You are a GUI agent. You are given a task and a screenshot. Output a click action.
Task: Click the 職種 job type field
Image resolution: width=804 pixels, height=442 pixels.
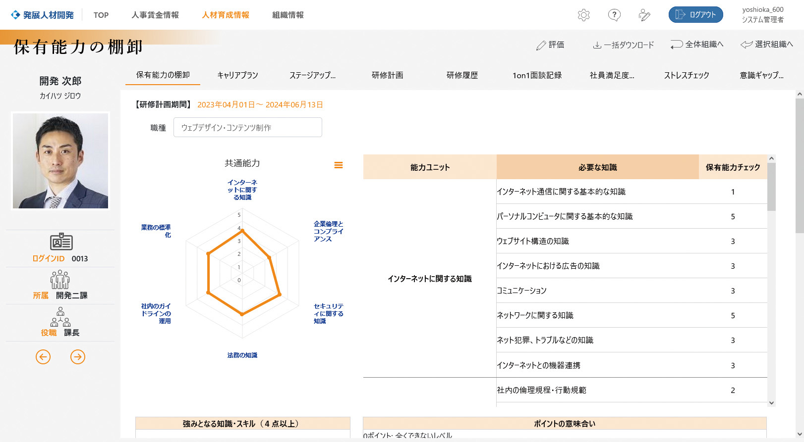[x=247, y=127]
